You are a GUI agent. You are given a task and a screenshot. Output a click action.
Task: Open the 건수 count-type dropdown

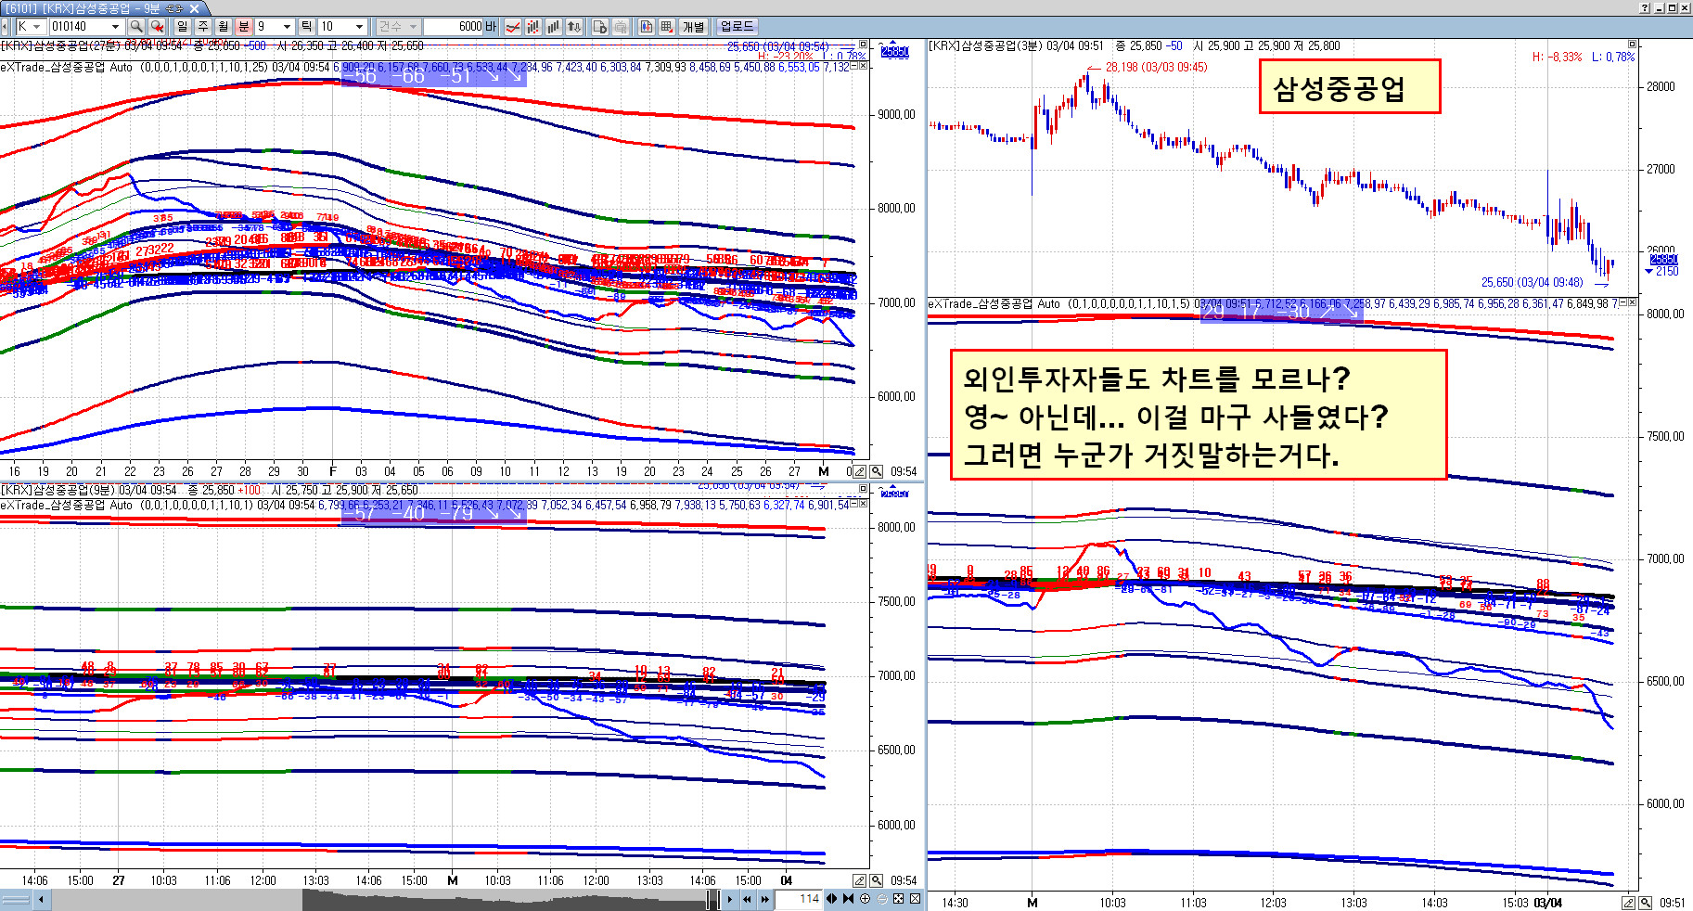click(x=413, y=27)
